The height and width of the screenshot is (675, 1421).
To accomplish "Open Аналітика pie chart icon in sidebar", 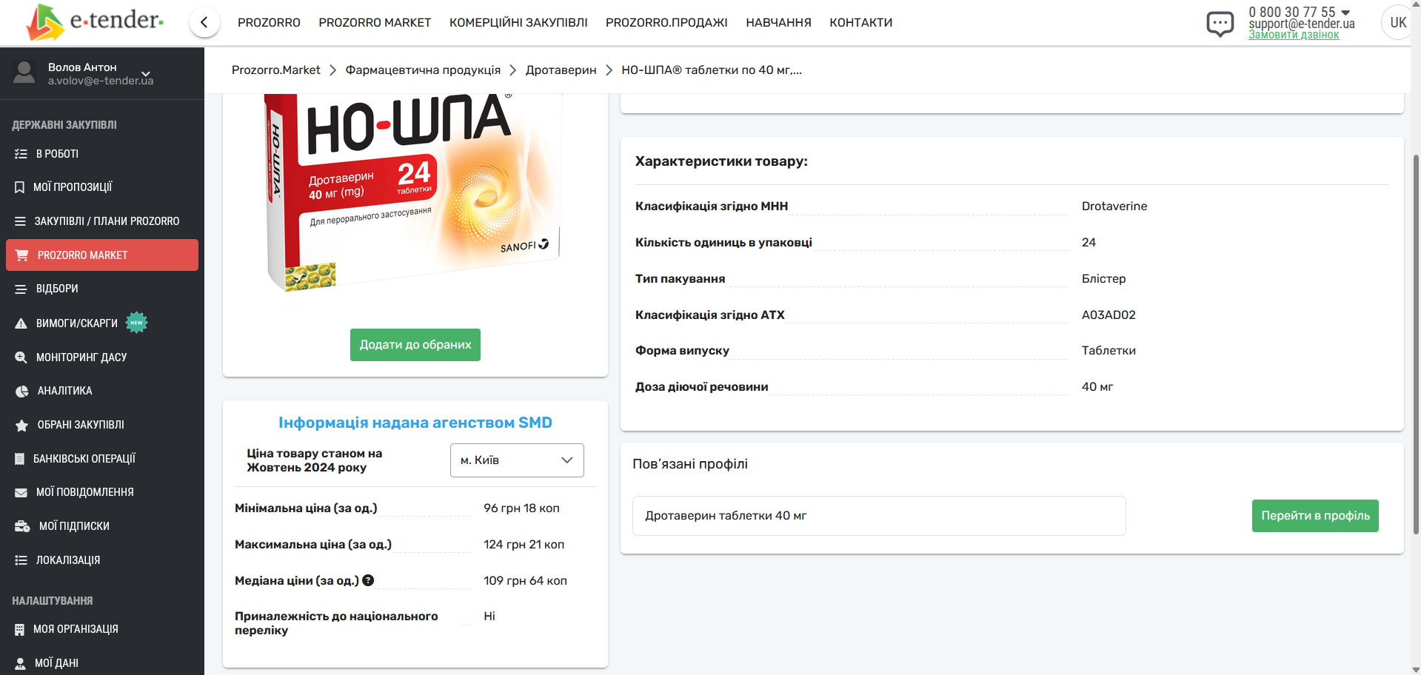I will (21, 391).
